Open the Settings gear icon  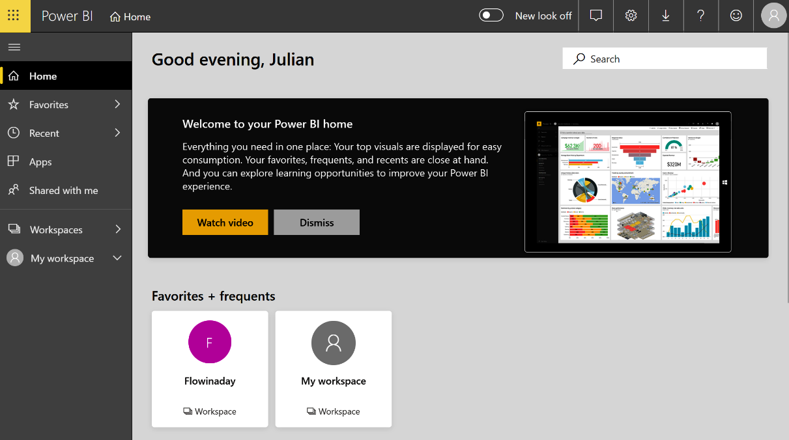pos(631,16)
